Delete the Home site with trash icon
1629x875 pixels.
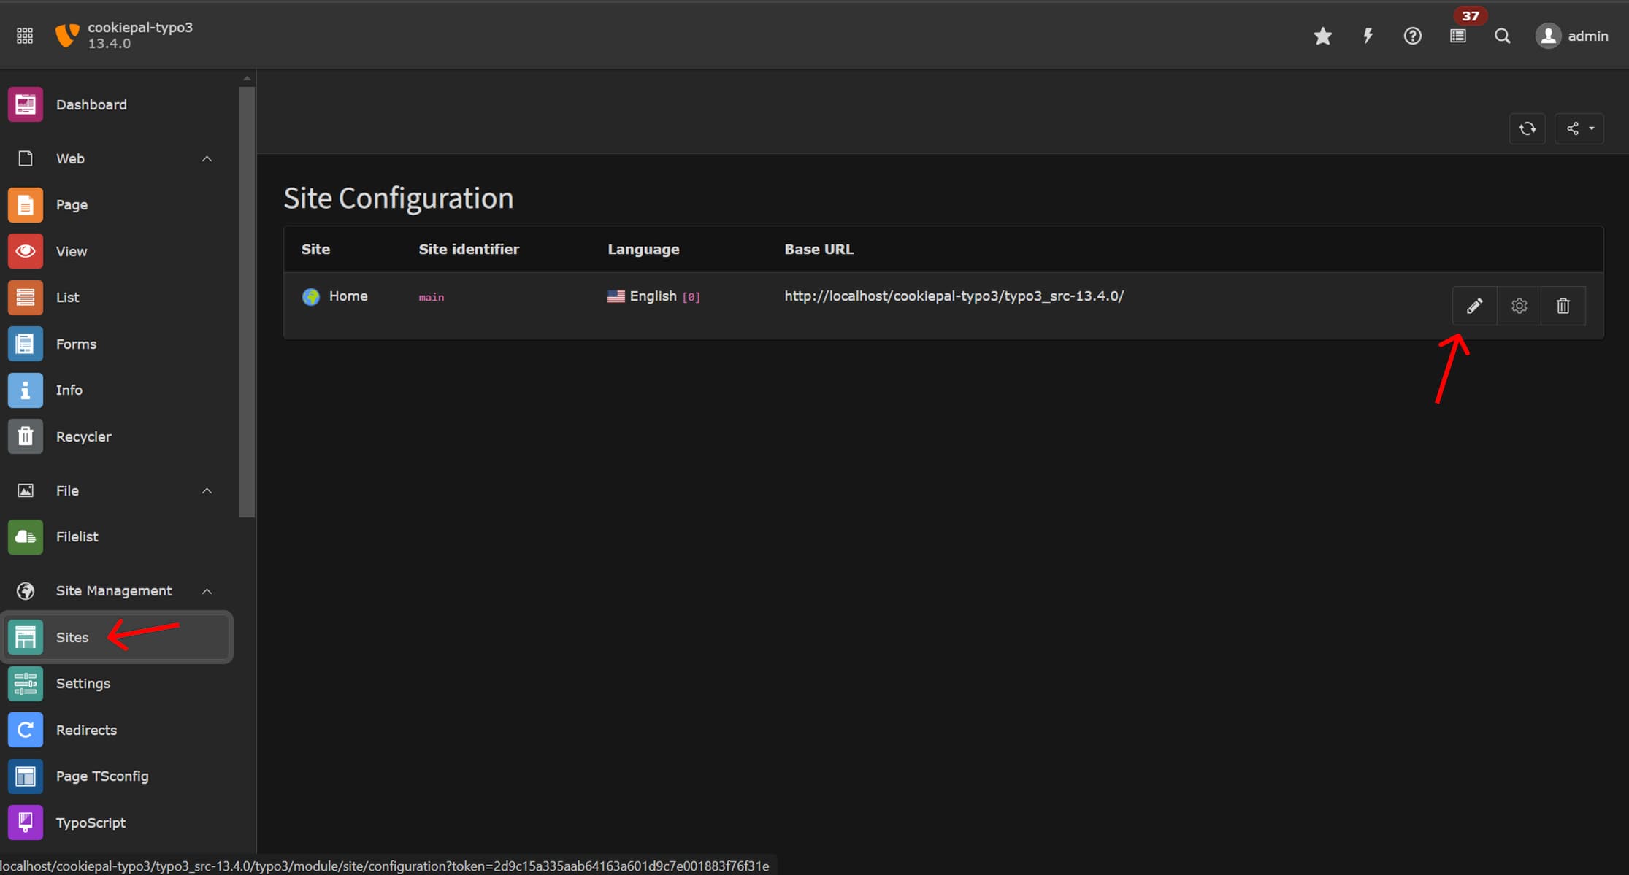point(1563,306)
